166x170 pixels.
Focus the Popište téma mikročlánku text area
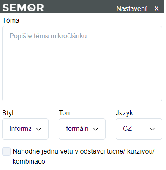(x=82, y=64)
